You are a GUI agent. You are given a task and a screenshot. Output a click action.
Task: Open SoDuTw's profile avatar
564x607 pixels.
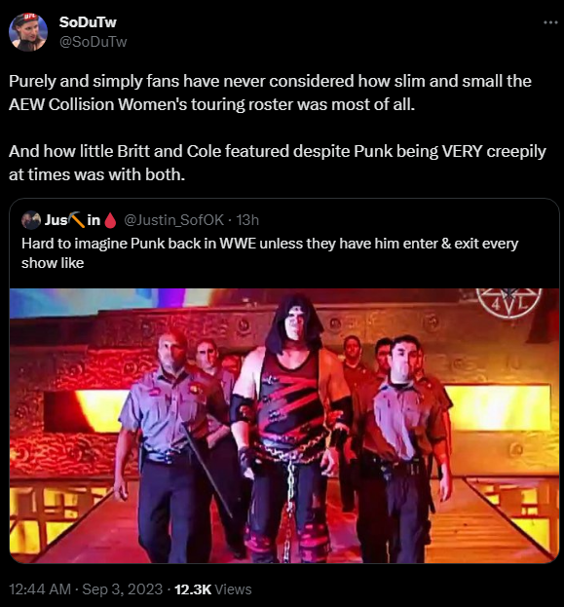click(x=28, y=32)
